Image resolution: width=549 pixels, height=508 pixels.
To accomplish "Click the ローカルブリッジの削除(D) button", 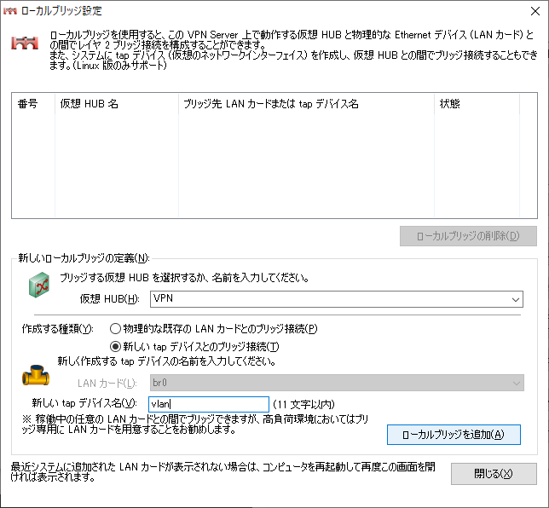I will (x=468, y=236).
